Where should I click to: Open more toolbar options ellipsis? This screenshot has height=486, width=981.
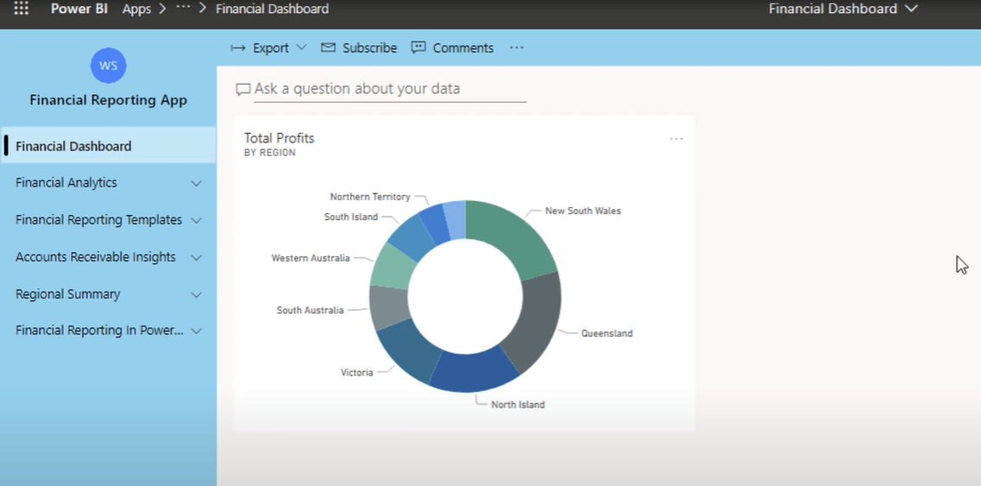pos(516,47)
